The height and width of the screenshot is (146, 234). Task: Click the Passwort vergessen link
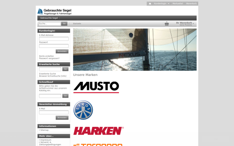tap(49, 58)
